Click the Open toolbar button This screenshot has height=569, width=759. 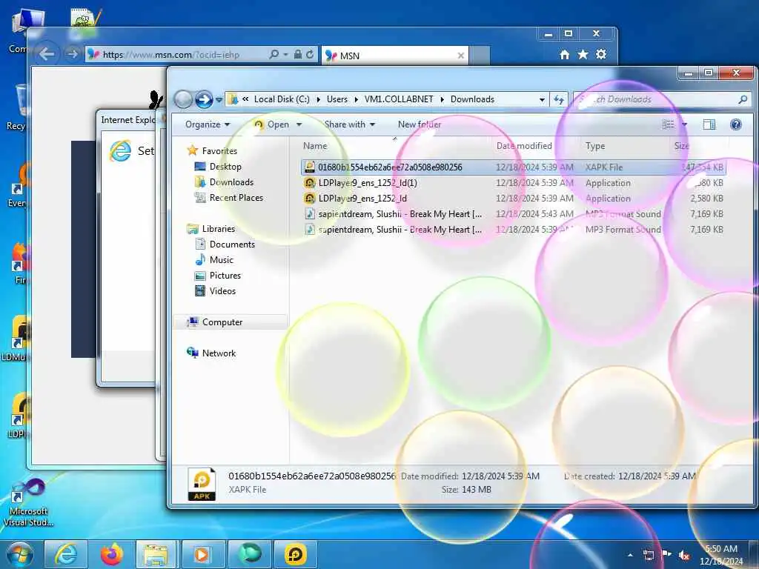click(x=272, y=124)
